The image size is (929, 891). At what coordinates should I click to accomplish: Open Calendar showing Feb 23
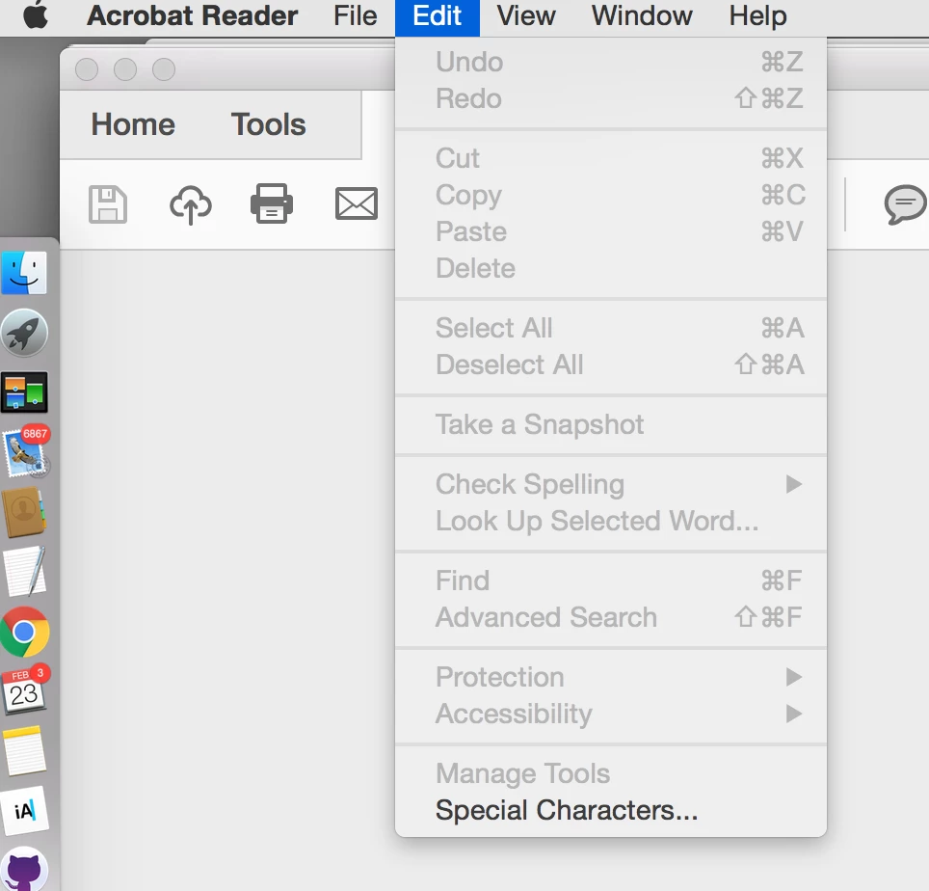25,690
